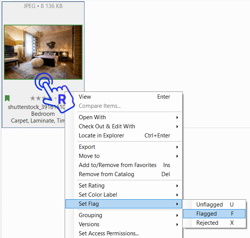
Task: Choose View from the context menu
Action: tap(85, 97)
